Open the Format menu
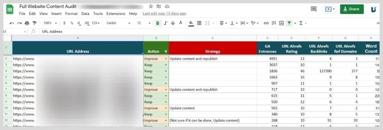Viewport: 383px width, 130px height. 71,14
